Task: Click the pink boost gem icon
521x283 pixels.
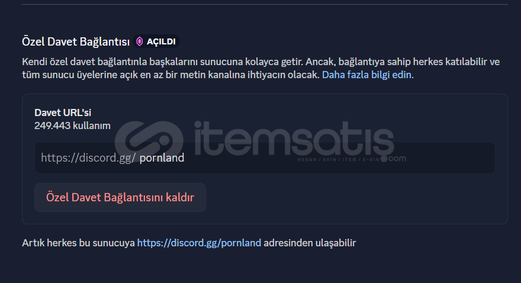Action: [x=140, y=41]
